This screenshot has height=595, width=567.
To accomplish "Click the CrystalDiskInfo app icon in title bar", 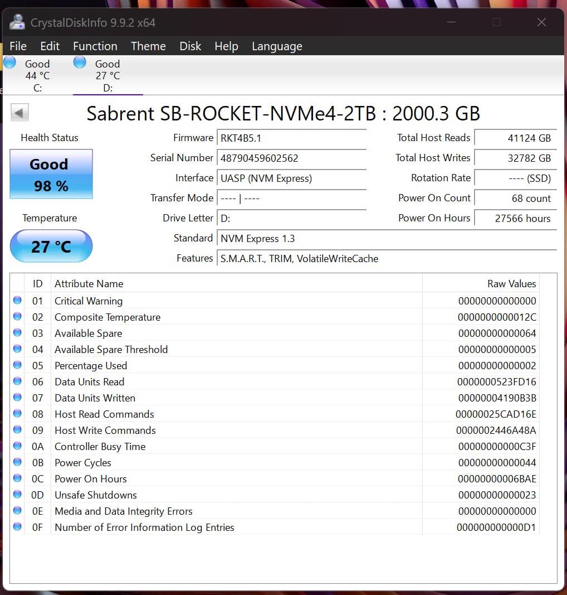I will click(x=17, y=22).
